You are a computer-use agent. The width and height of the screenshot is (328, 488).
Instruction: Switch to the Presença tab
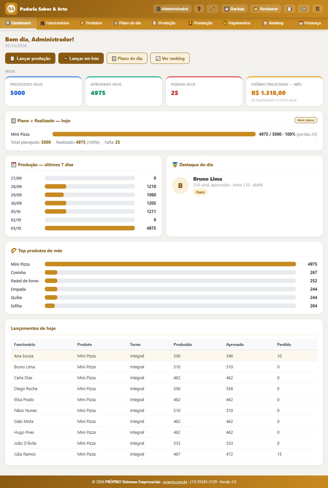point(310,23)
